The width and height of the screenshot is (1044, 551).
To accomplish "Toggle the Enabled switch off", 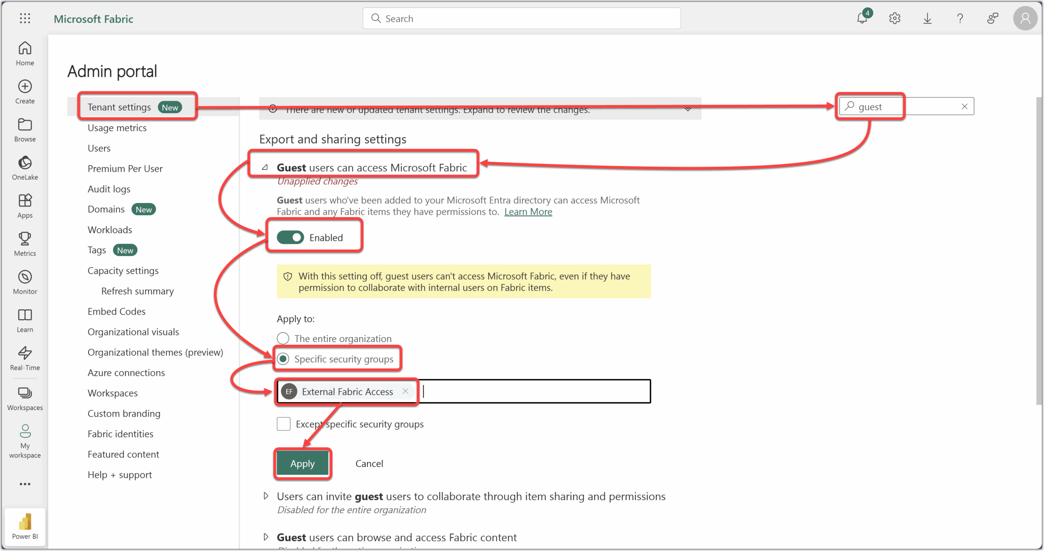I will coord(290,237).
